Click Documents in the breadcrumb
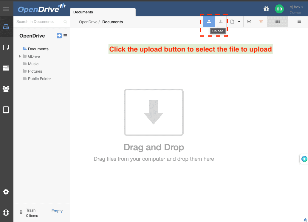The height and width of the screenshot is (222, 308). coord(112,22)
